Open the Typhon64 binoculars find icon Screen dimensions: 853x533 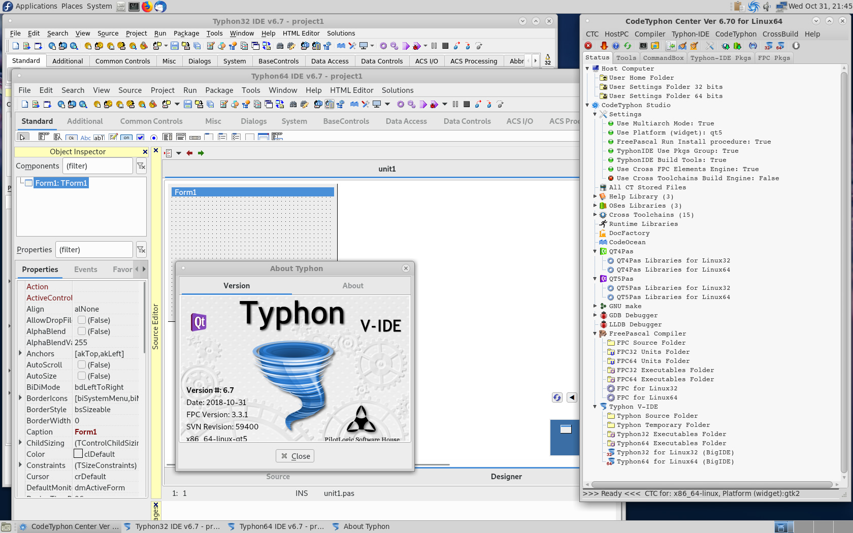point(293,104)
